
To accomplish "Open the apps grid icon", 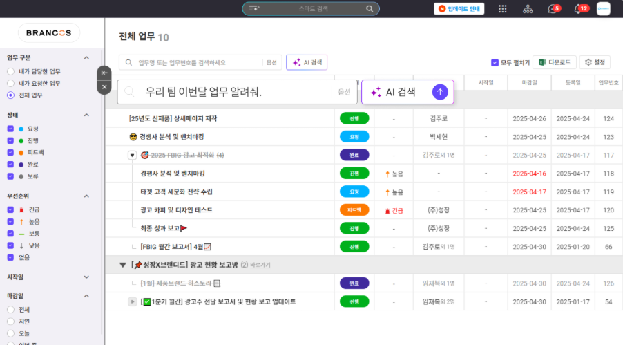I will coord(503,9).
